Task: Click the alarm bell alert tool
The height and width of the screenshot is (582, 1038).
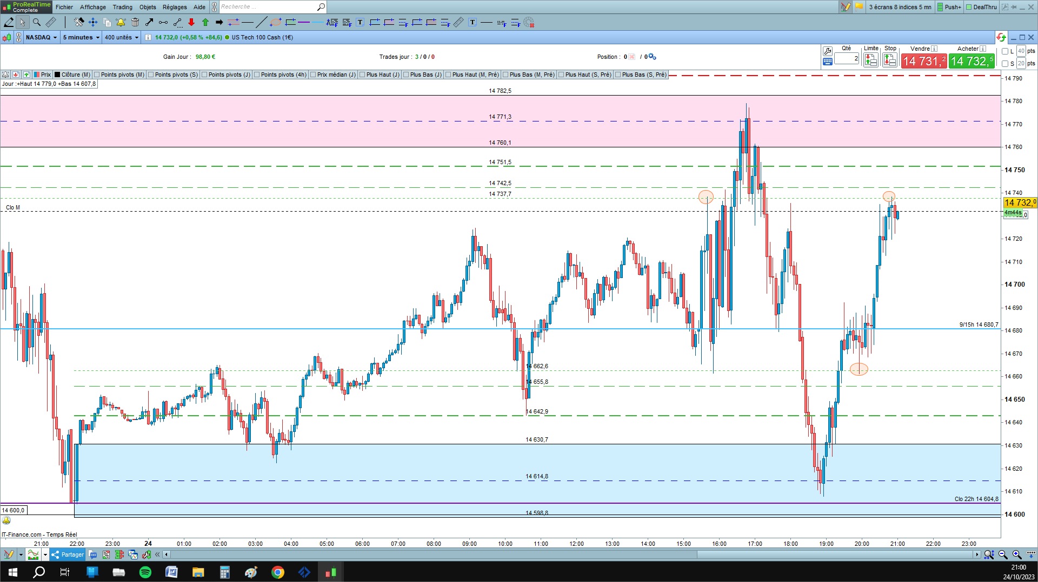Action: pos(121,22)
